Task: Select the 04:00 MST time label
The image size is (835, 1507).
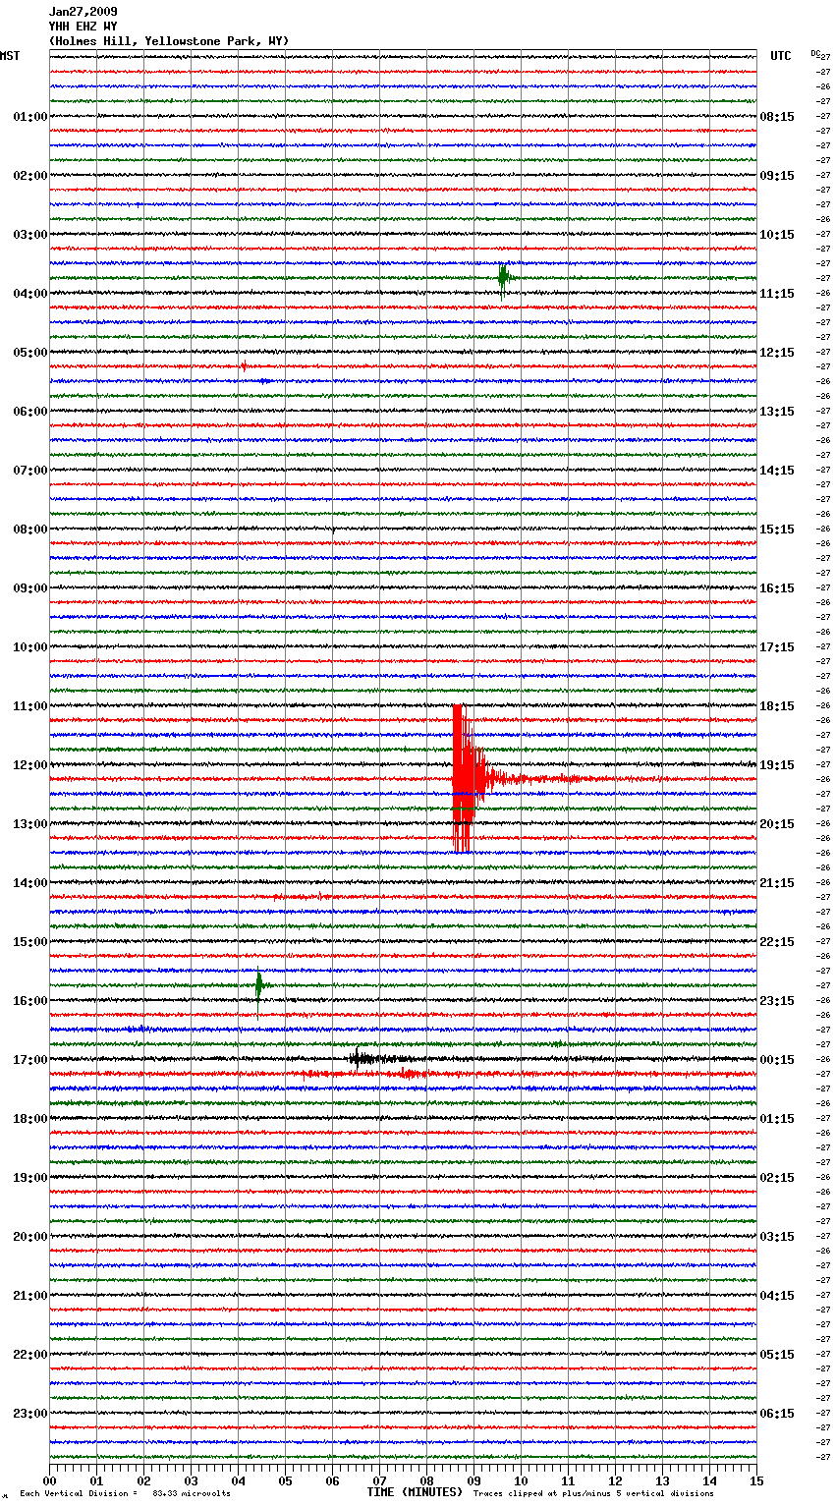Action: 29,294
